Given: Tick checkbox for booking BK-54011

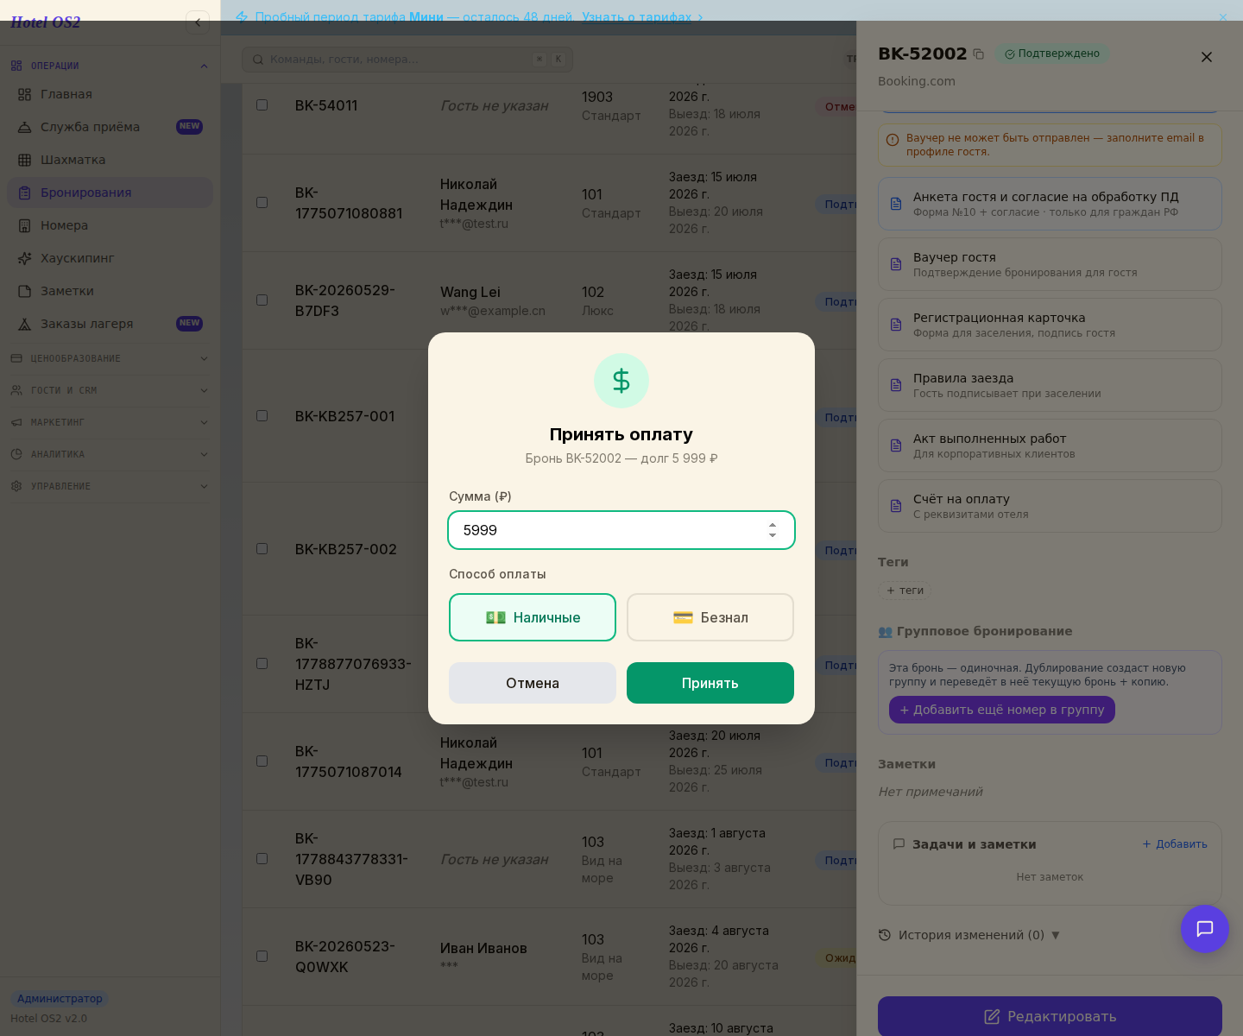Looking at the screenshot, I should tap(262, 104).
